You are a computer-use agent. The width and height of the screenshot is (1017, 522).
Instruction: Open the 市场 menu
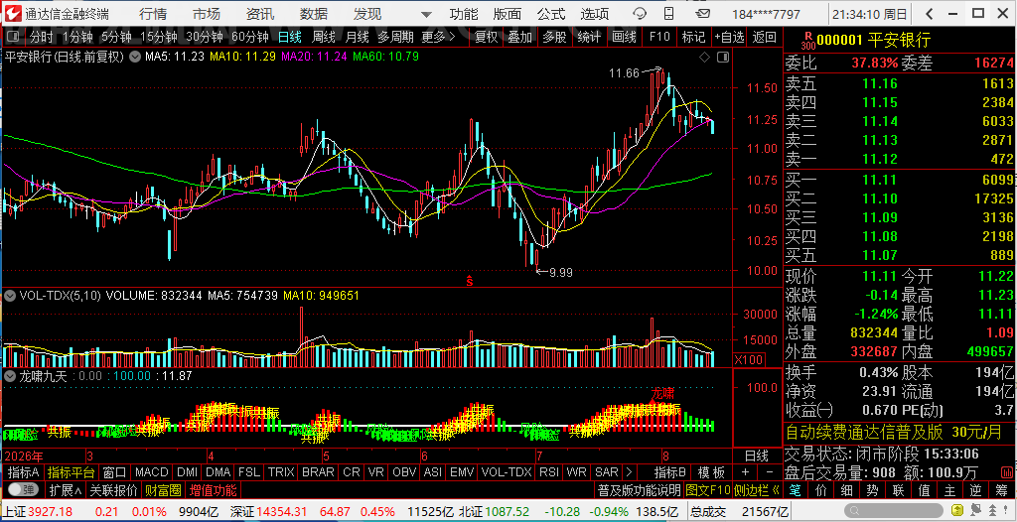pyautogui.click(x=207, y=14)
